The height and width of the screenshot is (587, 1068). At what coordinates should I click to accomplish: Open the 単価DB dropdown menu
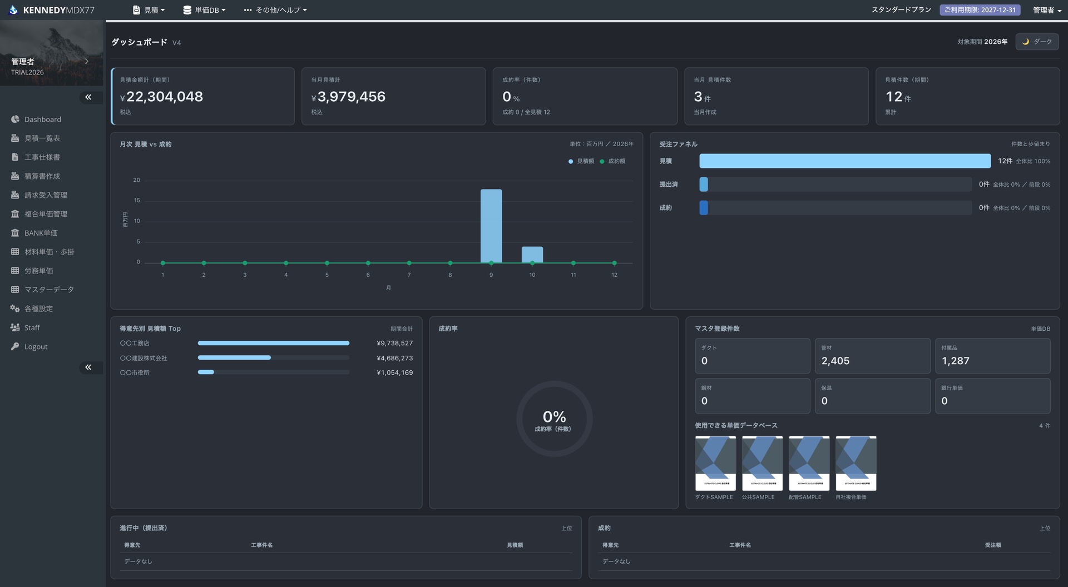coord(204,10)
